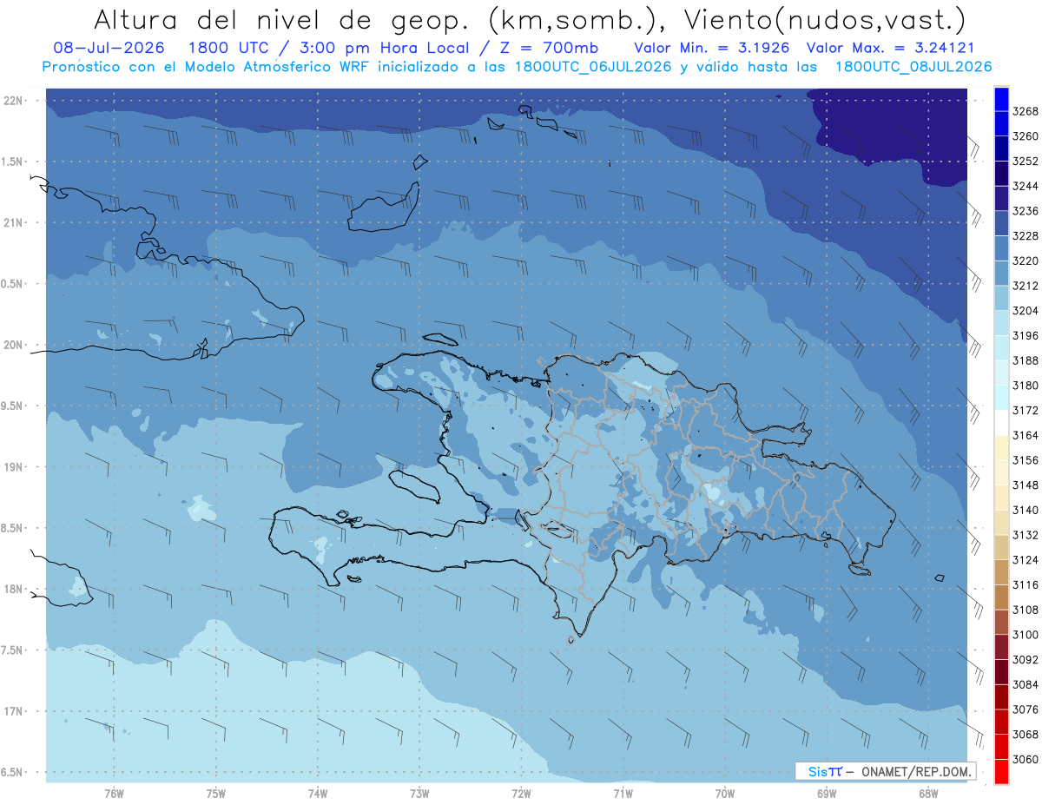Click the 69W longitude label
This screenshot has width=1042, height=805.
(x=827, y=793)
